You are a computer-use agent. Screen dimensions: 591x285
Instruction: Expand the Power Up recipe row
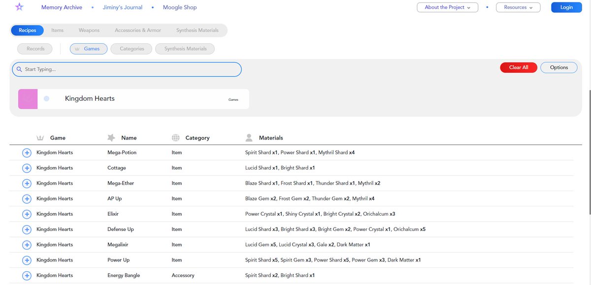pyautogui.click(x=27, y=260)
